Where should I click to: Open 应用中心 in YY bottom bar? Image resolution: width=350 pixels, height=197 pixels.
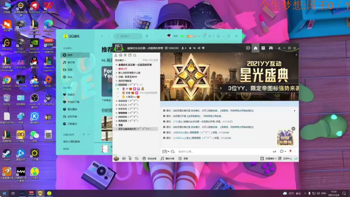[285, 158]
